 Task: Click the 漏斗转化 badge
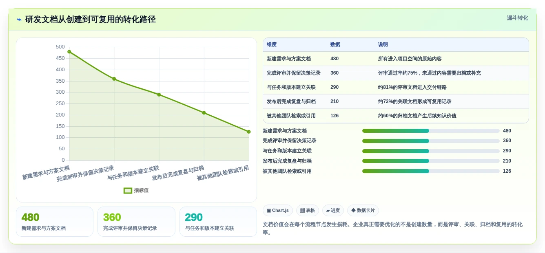coord(517,18)
